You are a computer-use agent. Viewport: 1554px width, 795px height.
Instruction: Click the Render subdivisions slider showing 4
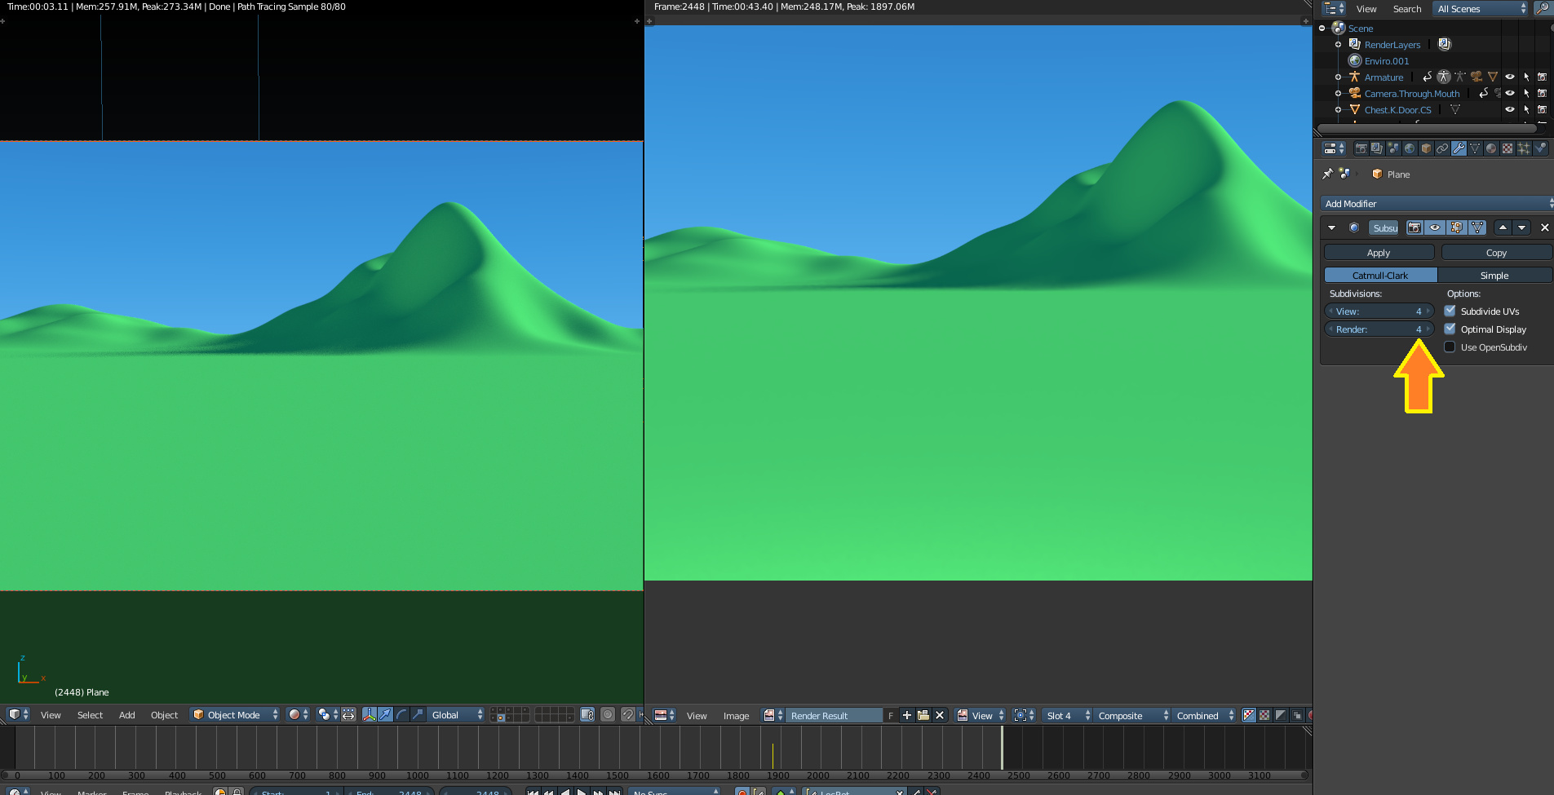click(x=1379, y=329)
